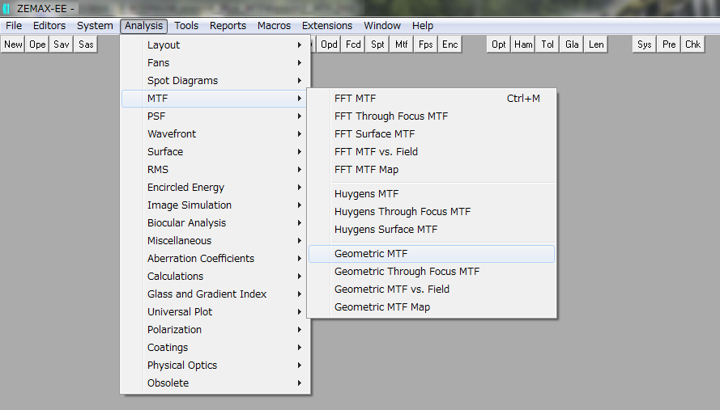
Task: Click the Pre toolbar button
Action: click(669, 44)
